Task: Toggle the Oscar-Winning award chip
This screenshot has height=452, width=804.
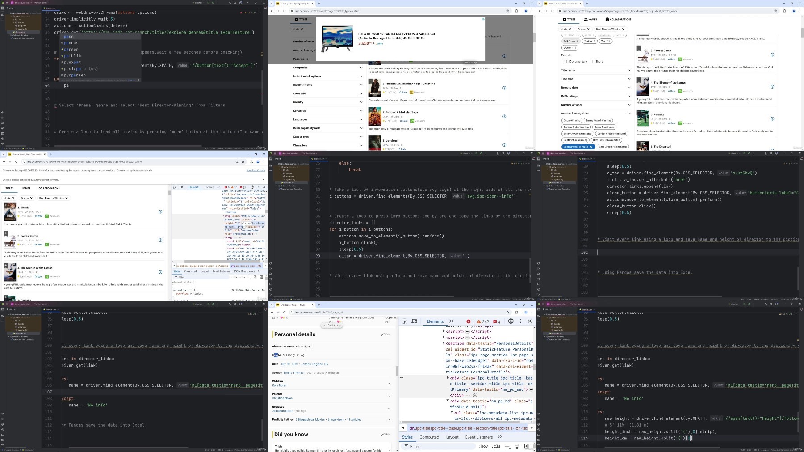Action: [572, 120]
